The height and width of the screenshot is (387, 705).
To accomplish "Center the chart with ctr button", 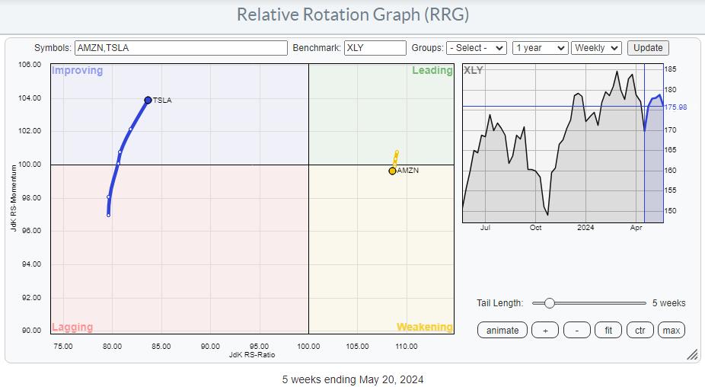I will [640, 330].
